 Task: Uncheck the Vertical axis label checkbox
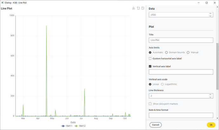coord(150,66)
